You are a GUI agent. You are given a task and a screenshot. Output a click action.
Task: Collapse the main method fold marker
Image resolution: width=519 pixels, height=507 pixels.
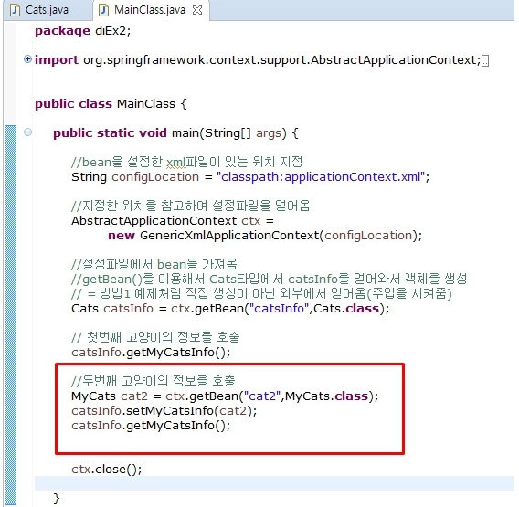point(27,132)
